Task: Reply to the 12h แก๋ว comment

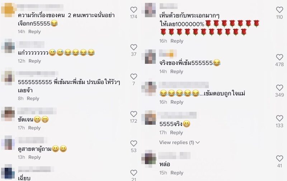Action: click(x=34, y=61)
